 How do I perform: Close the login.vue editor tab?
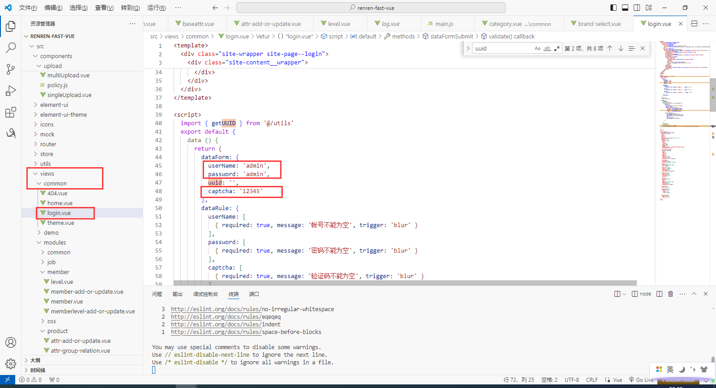point(681,24)
